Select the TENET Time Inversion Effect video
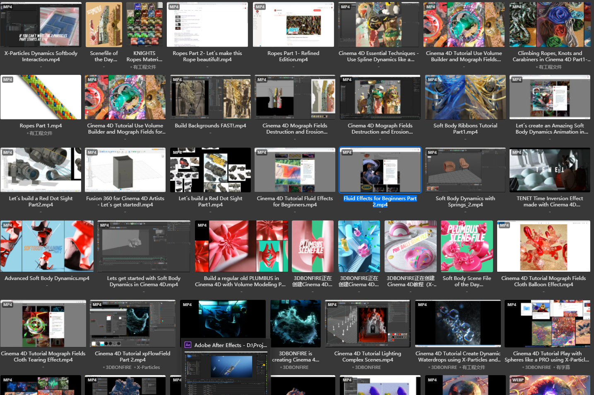This screenshot has height=395, width=594. [550, 170]
